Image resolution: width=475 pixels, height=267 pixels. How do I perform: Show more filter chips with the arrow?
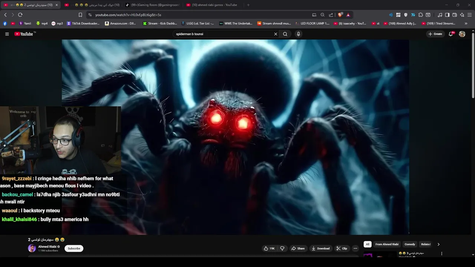pyautogui.click(x=438, y=244)
